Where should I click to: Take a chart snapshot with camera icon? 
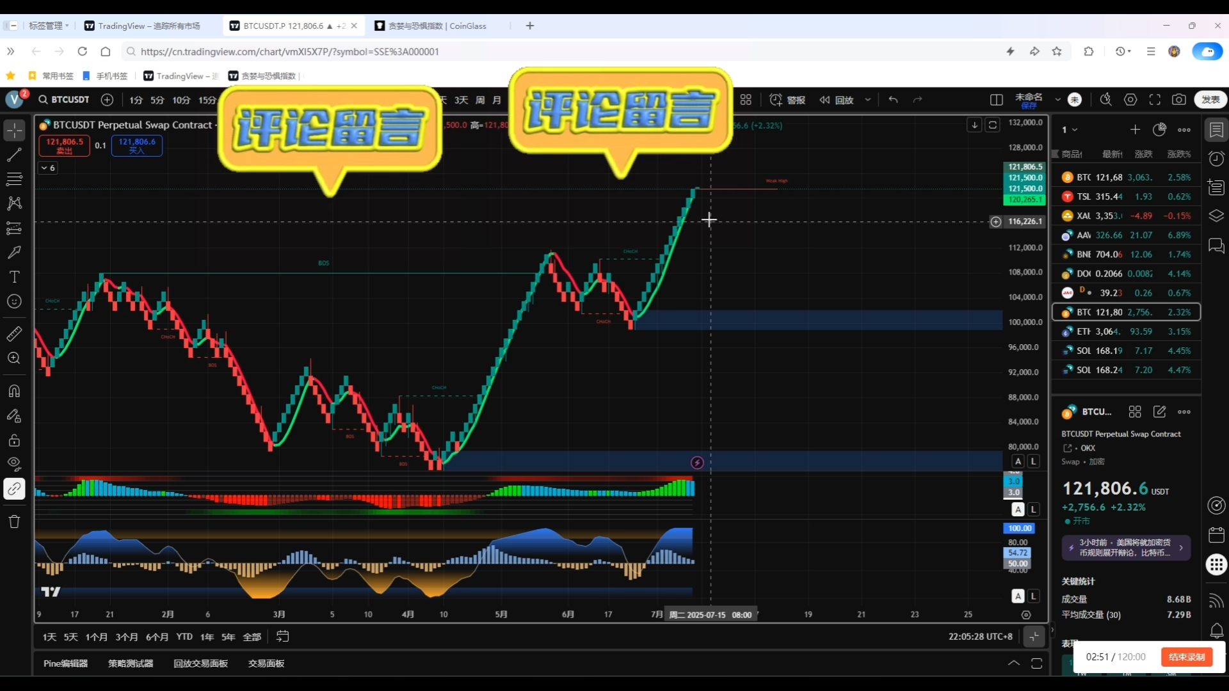[x=1179, y=100]
